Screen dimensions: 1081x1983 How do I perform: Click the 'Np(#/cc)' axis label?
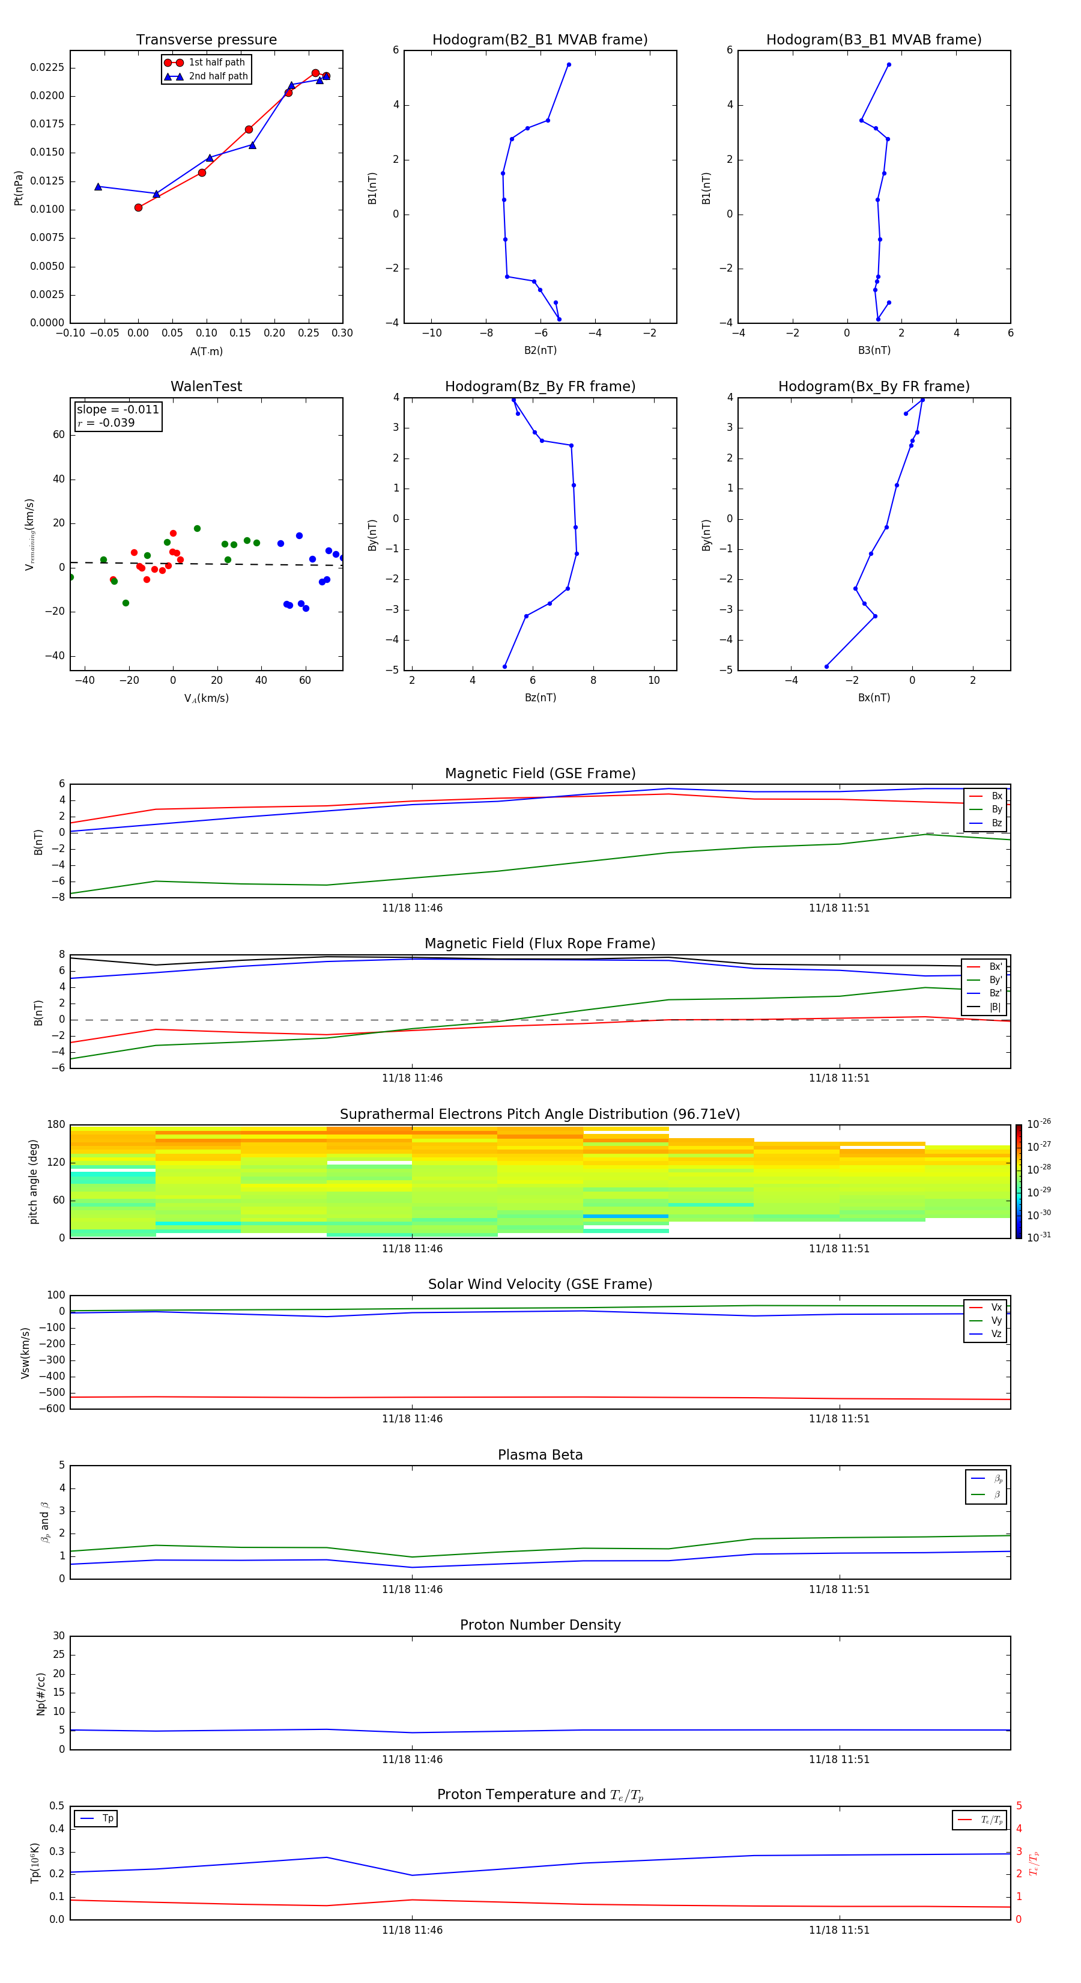41,1693
